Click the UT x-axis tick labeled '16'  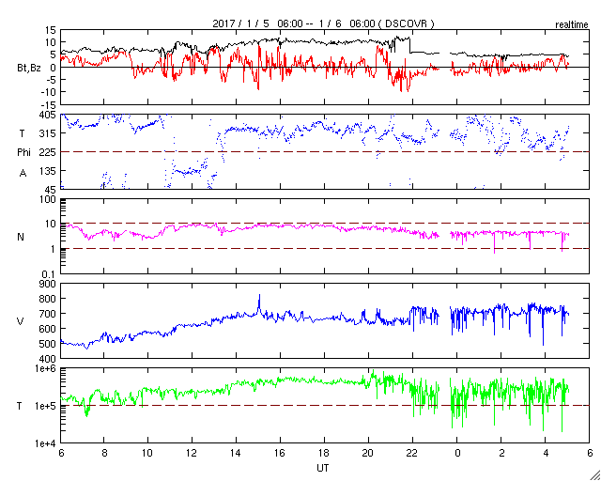click(x=280, y=452)
